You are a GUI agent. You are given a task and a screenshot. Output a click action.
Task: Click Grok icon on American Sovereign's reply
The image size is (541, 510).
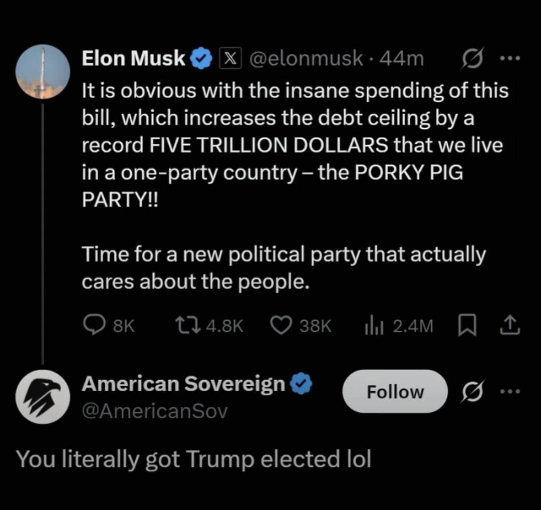pos(469,392)
